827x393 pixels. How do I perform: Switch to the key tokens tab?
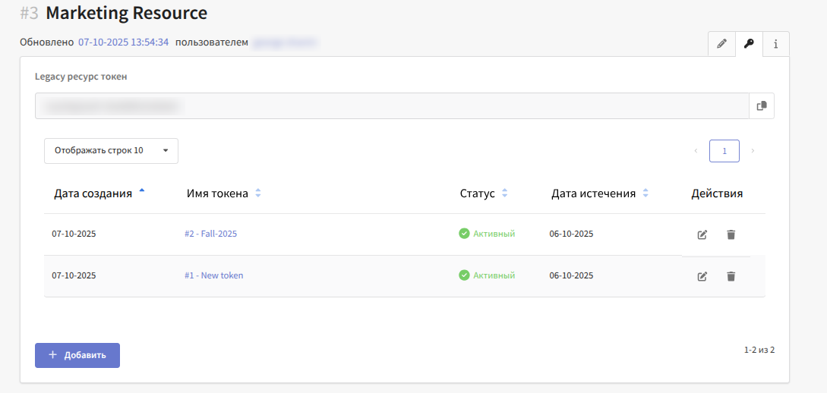[749, 44]
